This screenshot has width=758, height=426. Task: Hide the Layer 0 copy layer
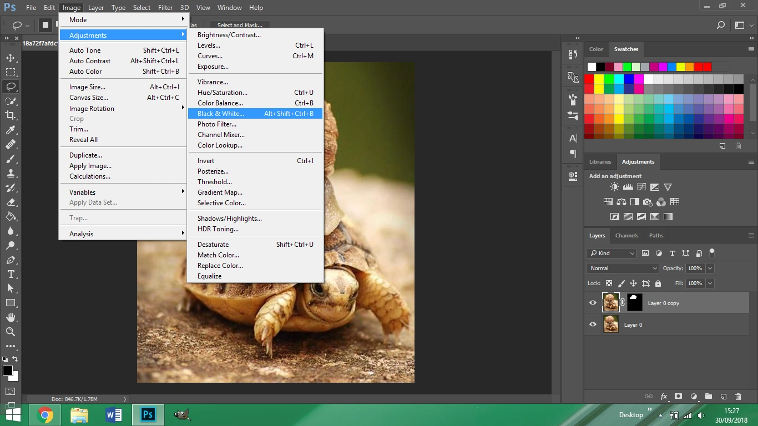pyautogui.click(x=593, y=303)
